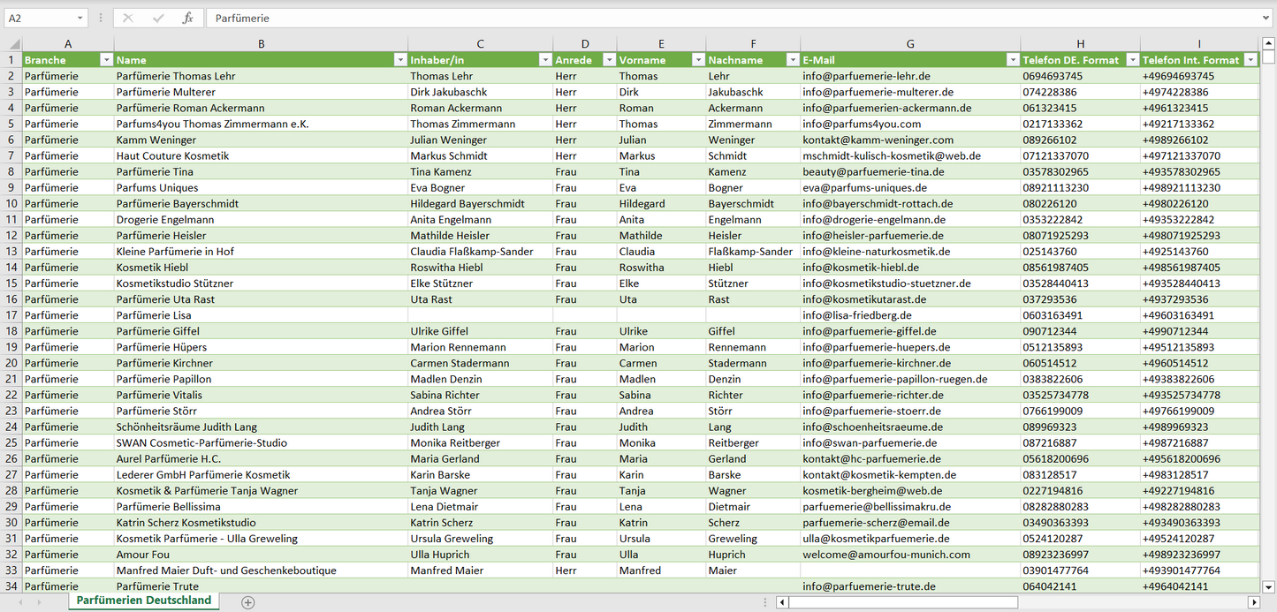Open the Branche column filter dropdown
This screenshot has width=1277, height=612.
106,60
